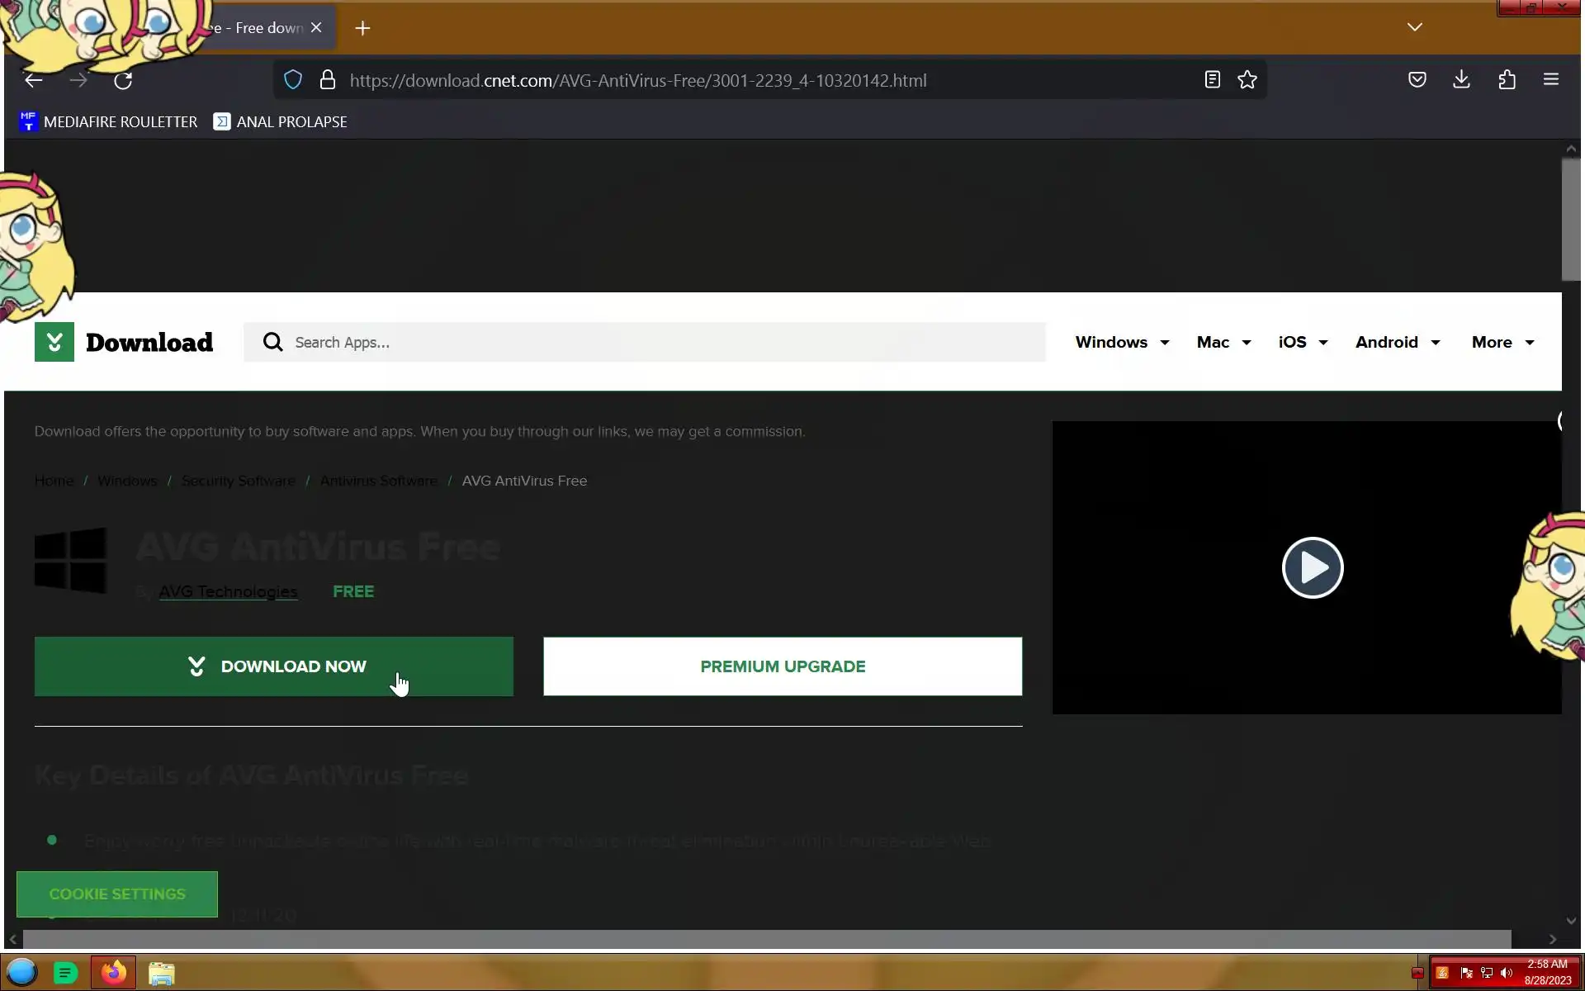
Task: Open the extensions puzzle icon
Action: (x=1507, y=80)
